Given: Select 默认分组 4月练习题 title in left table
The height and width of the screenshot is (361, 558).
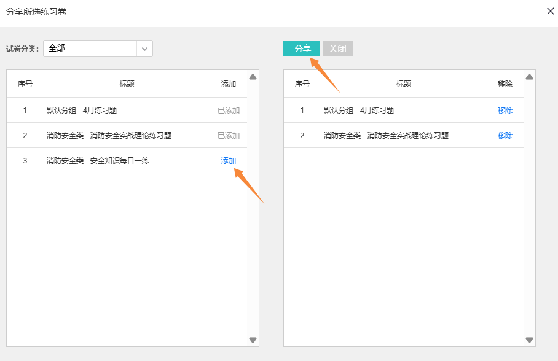Looking at the screenshot, I should [x=82, y=111].
